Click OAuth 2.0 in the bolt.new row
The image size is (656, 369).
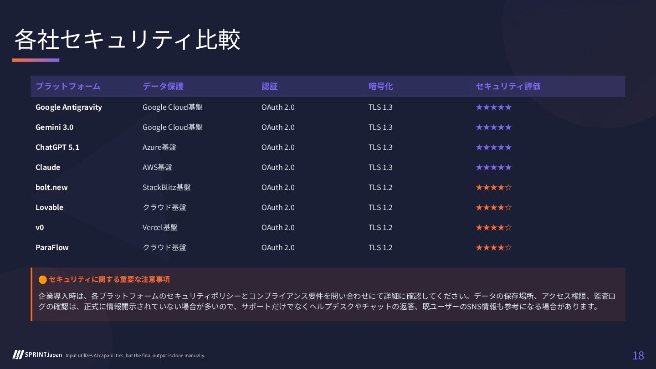click(x=278, y=187)
